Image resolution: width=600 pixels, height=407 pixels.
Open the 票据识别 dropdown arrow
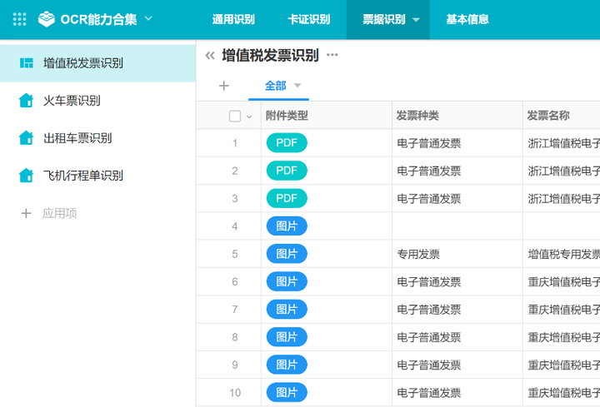[x=416, y=20]
